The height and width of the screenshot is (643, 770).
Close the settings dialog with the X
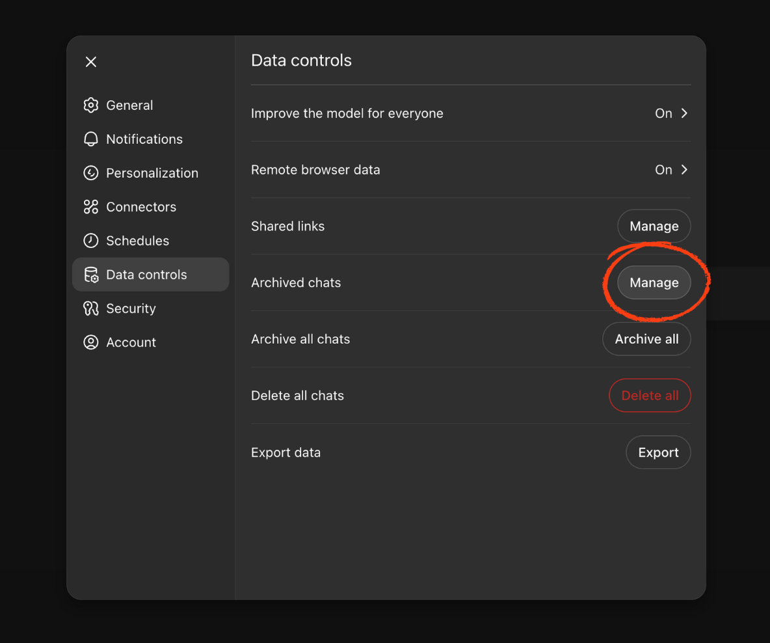coord(90,61)
